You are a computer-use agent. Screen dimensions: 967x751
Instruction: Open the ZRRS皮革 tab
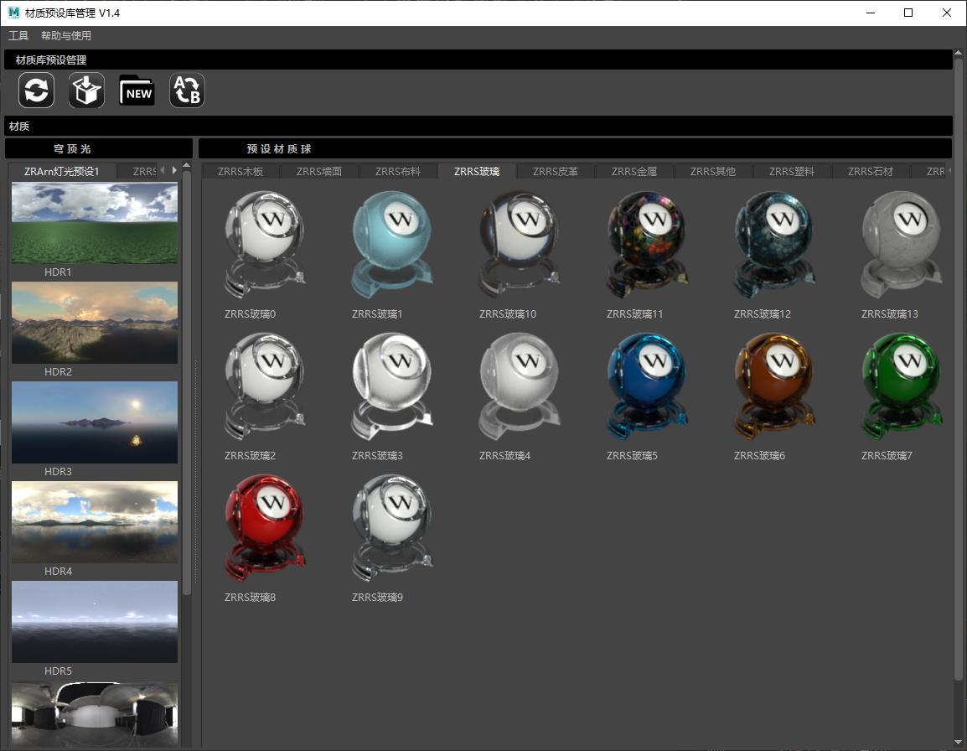(x=556, y=172)
